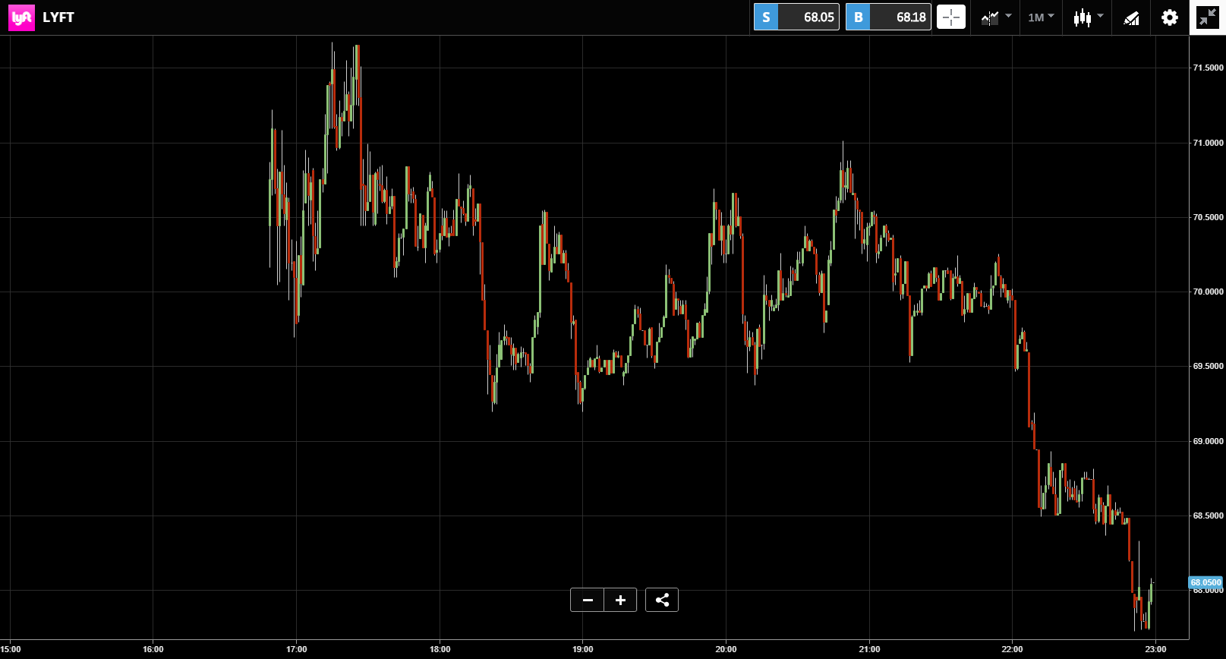
Task: Zoom in with the plus button
Action: (x=620, y=600)
